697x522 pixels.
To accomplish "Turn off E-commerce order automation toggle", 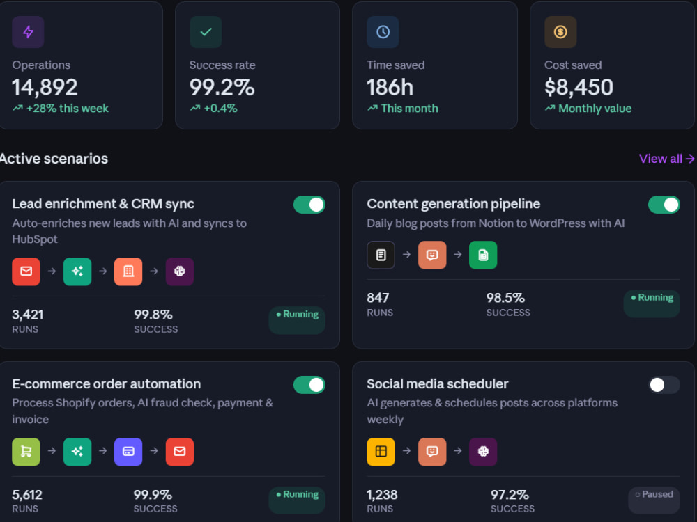I will point(309,385).
